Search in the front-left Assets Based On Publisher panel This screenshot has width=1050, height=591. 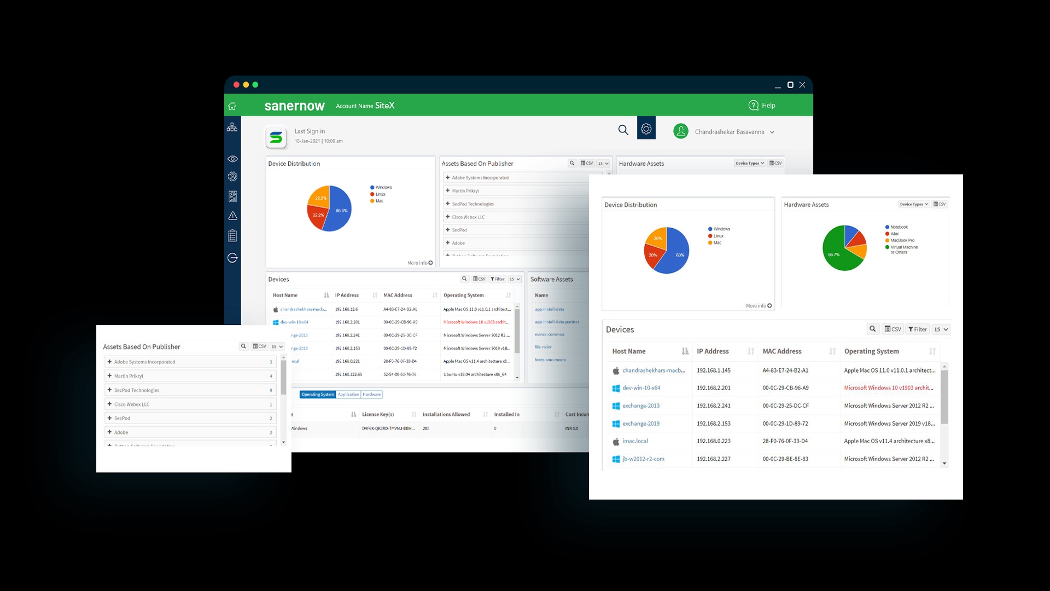243,346
